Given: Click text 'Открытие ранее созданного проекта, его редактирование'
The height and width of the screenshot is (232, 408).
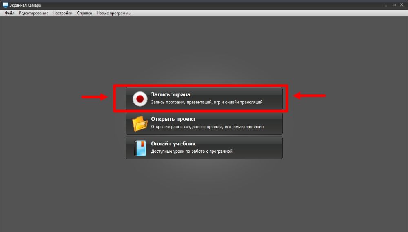Looking at the screenshot, I should [x=207, y=127].
